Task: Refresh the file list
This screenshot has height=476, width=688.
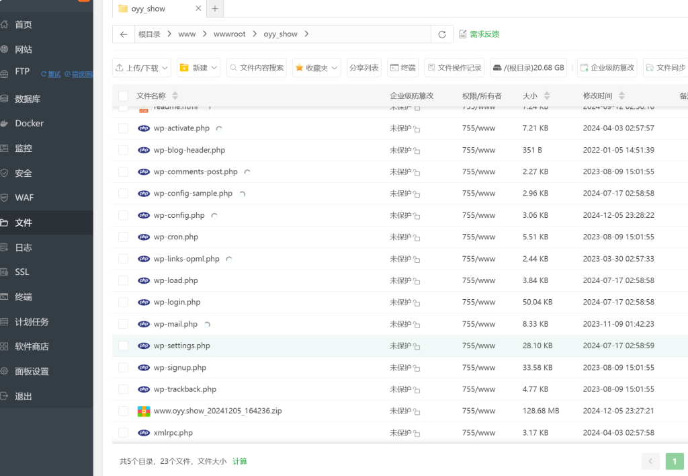Action: tap(442, 34)
